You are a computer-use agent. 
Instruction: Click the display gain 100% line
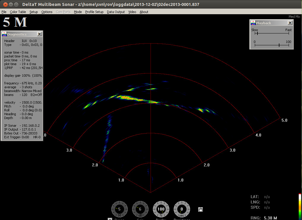23,76
